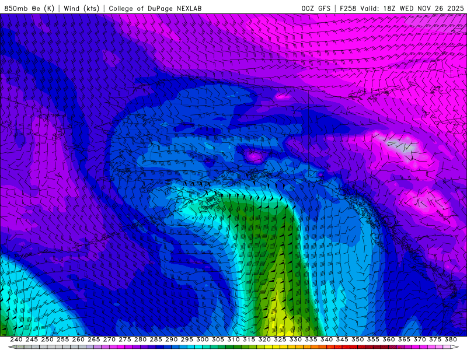Viewport: 467px width, 350px height.
Task: Click the 280 value on color scale
Action: (x=140, y=339)
